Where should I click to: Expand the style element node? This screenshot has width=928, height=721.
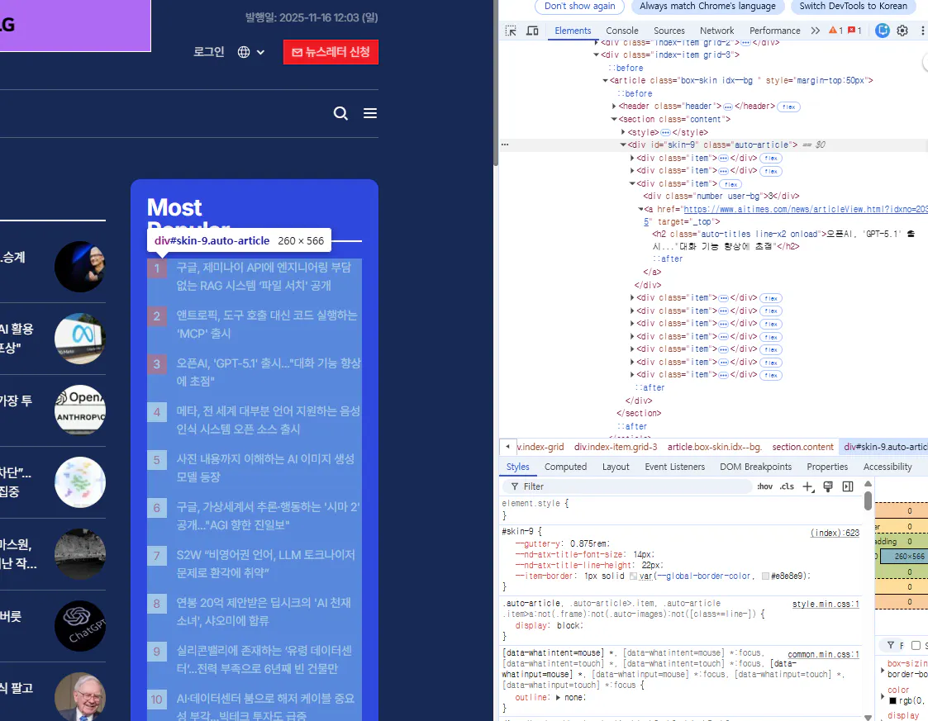tap(623, 132)
